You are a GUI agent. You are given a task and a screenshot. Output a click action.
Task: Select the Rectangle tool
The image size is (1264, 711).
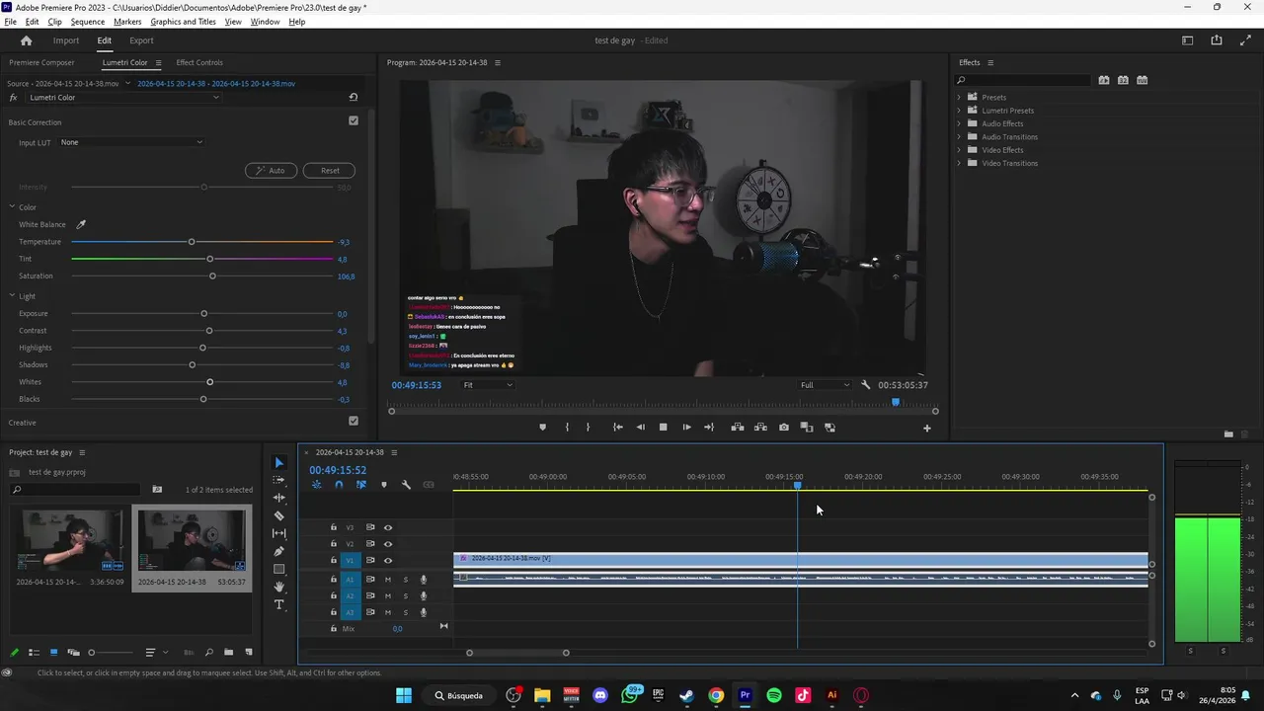[x=278, y=569]
